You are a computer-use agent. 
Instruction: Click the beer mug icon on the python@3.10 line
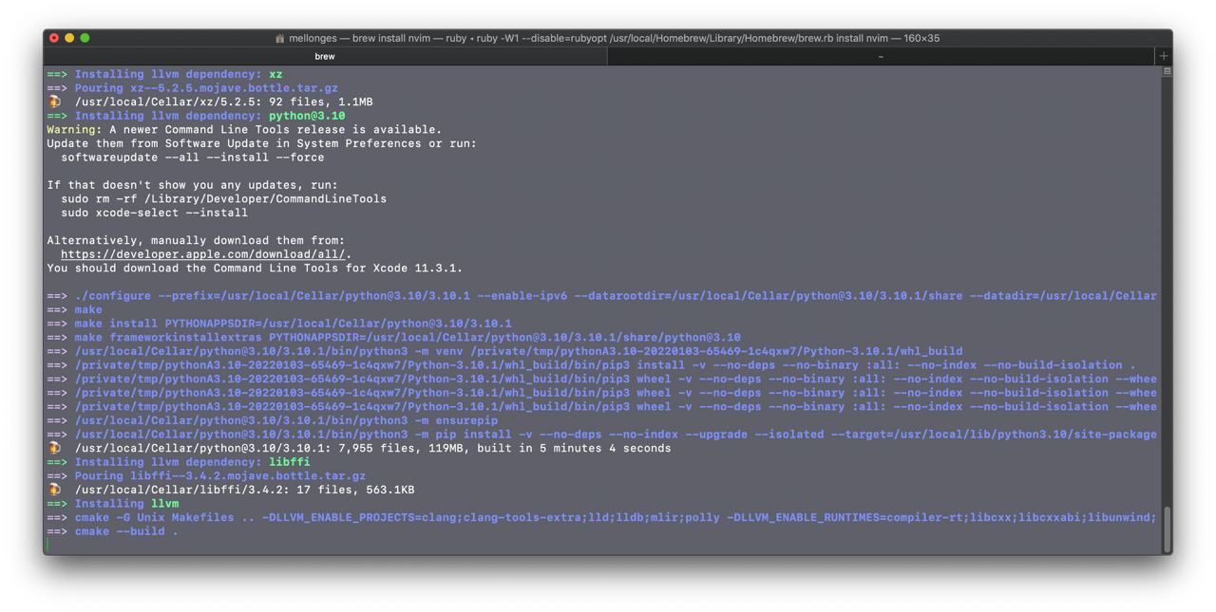[x=54, y=448]
